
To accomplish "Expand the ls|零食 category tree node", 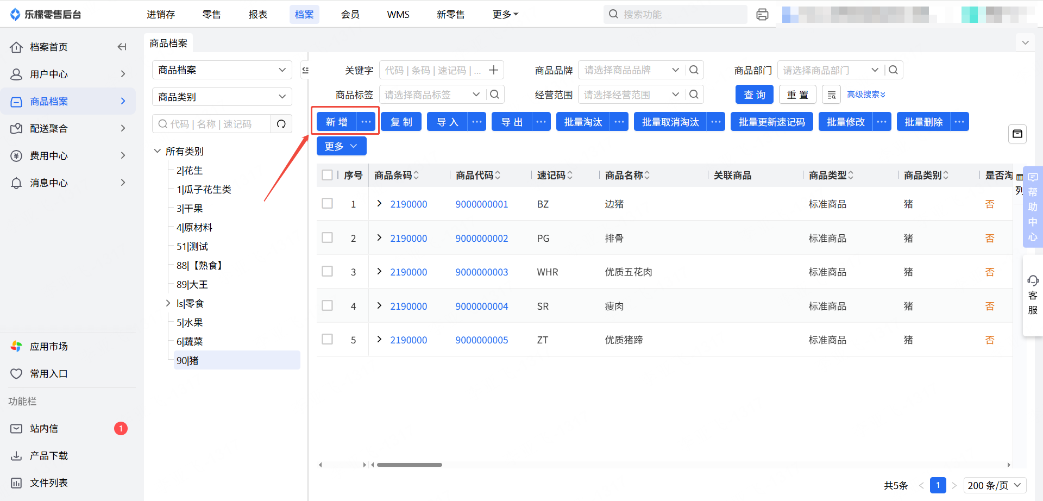I will pyautogui.click(x=168, y=303).
